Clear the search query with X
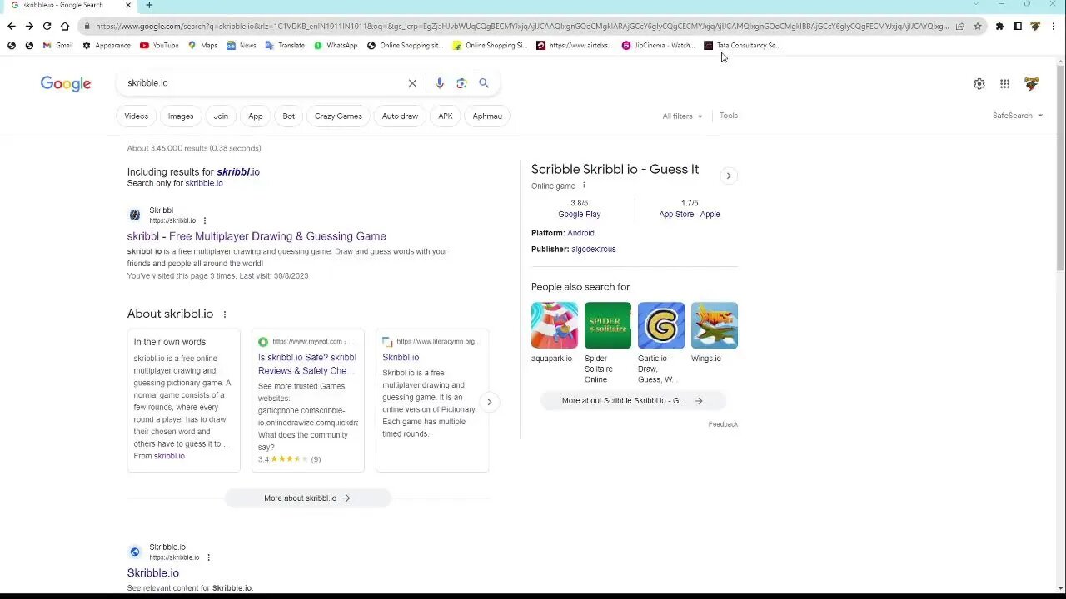 (412, 83)
